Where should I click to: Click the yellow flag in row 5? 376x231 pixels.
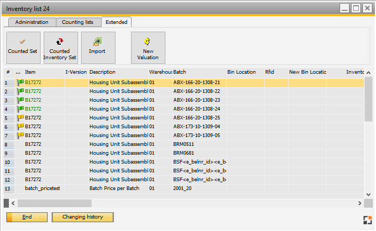coord(20,118)
